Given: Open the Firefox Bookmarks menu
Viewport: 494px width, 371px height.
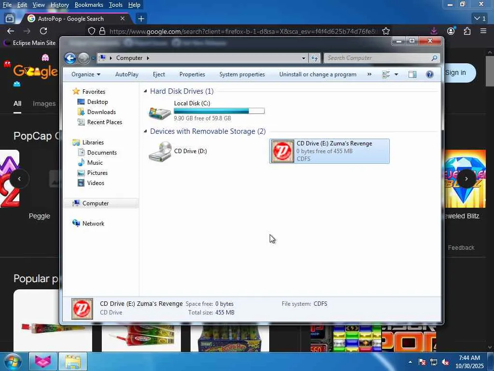Looking at the screenshot, I should (89, 5).
